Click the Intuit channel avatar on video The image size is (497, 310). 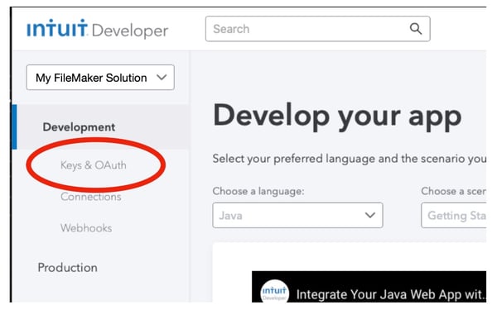[x=274, y=291]
